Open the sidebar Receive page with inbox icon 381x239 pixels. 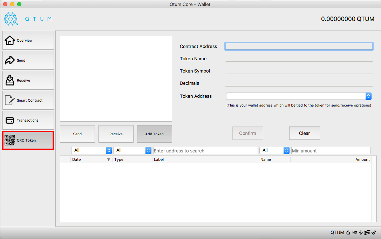click(28, 80)
